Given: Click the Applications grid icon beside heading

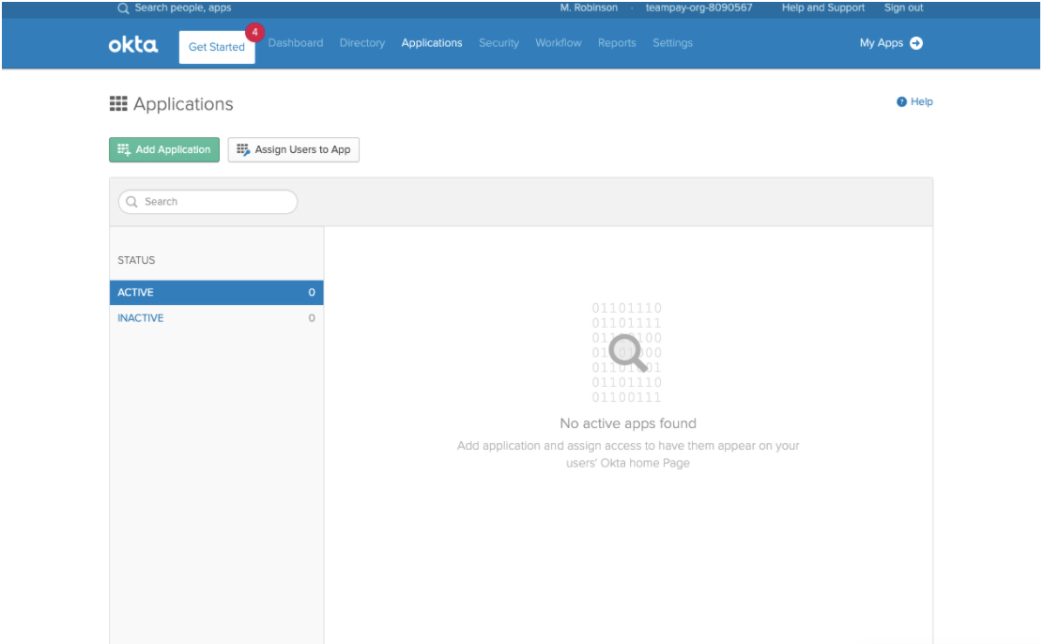Looking at the screenshot, I should 118,104.
